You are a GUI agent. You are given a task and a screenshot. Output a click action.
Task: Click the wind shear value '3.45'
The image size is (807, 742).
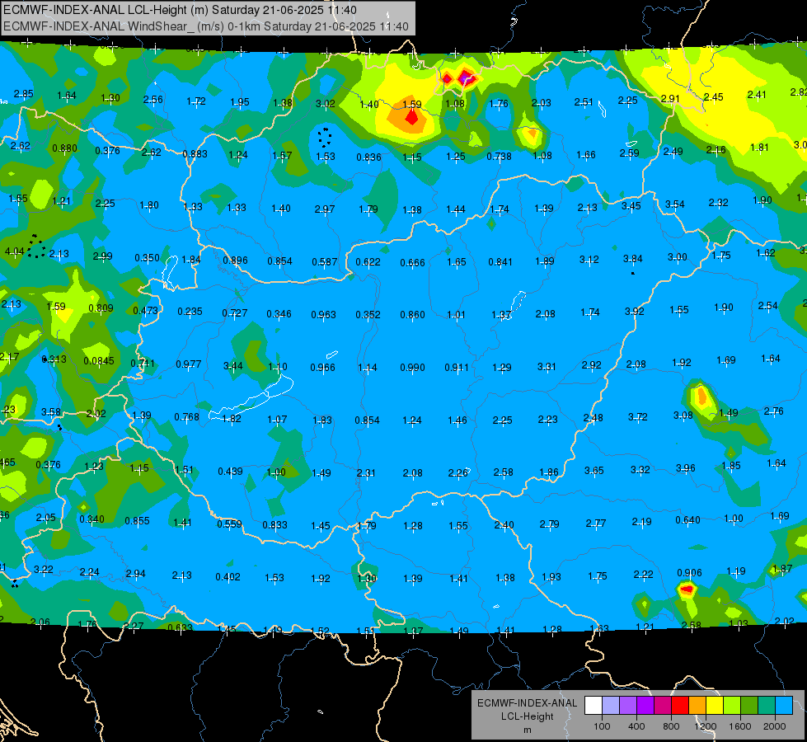point(631,206)
